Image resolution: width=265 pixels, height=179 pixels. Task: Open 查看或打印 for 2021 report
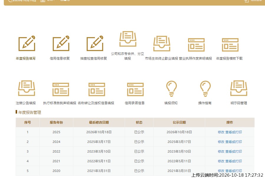coord(233,161)
